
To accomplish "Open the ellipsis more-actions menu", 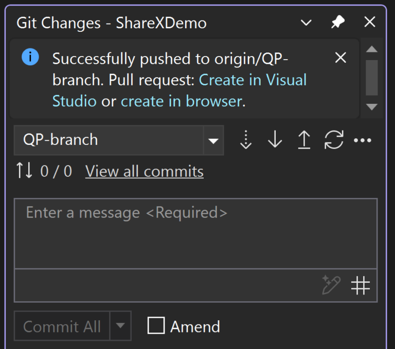I will pos(363,140).
